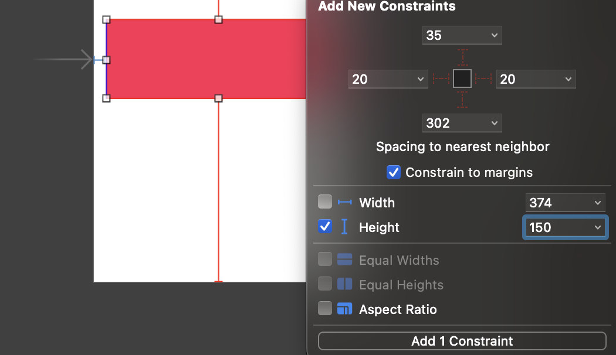Click the Height constraint icon
Viewport: 616px width, 355px height.
[x=344, y=227]
